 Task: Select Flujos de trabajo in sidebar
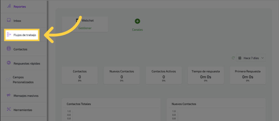25,35
